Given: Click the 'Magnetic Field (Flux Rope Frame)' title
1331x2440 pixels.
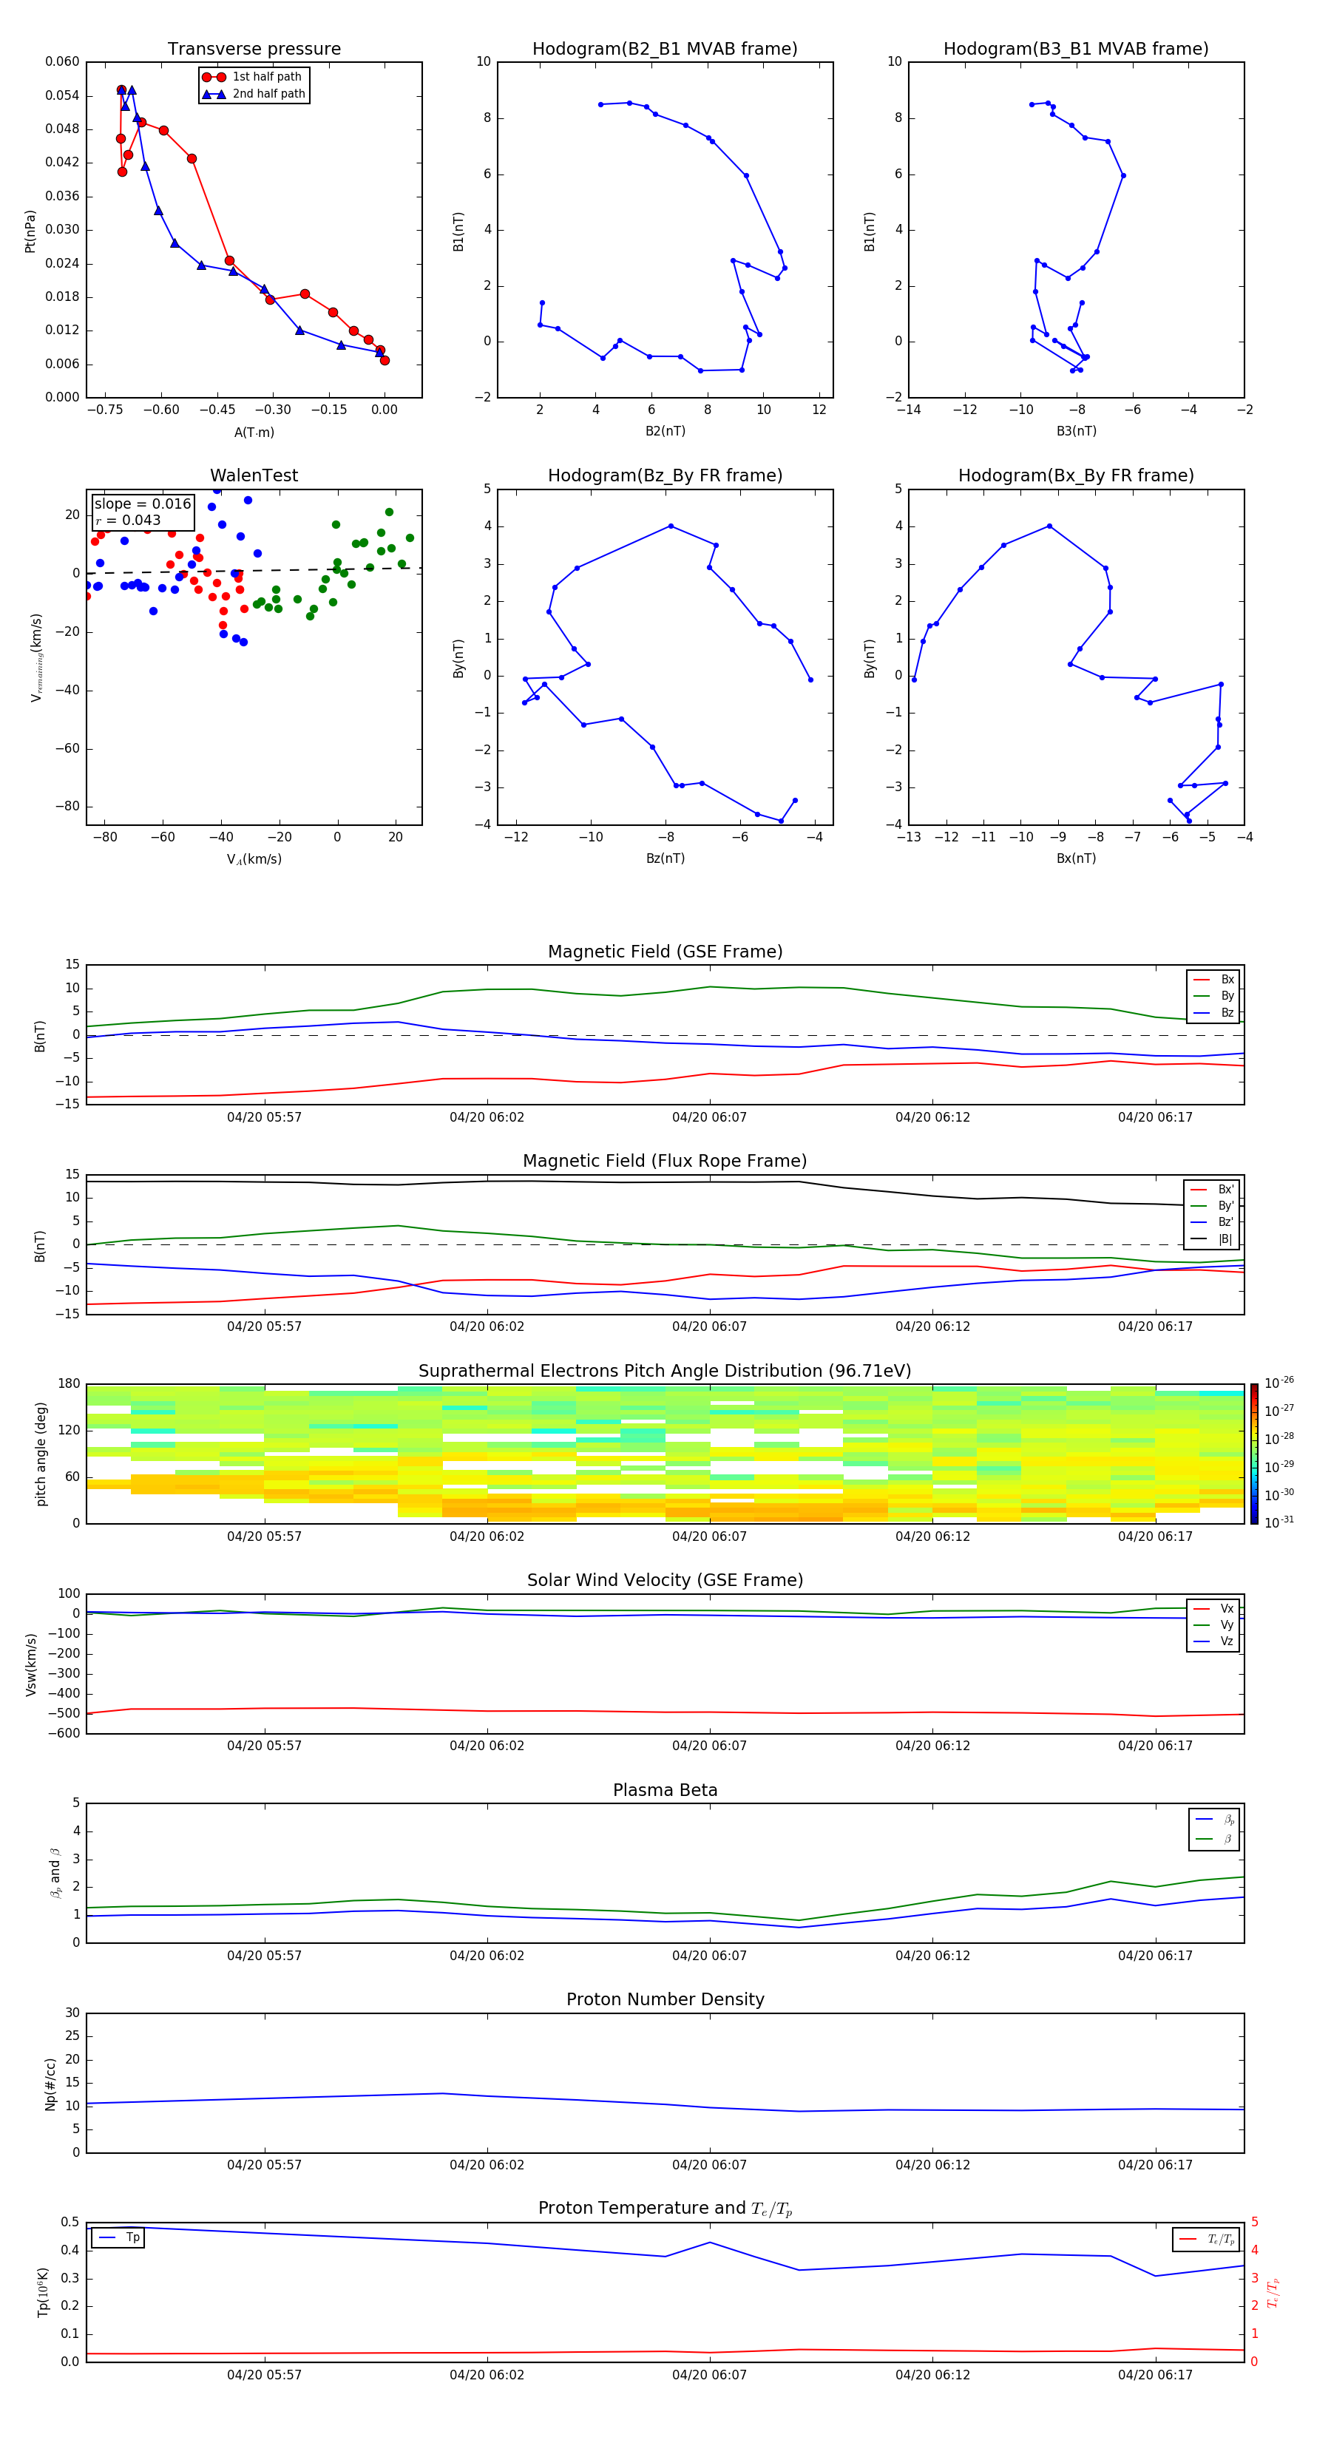Looking at the screenshot, I should tap(665, 1162).
